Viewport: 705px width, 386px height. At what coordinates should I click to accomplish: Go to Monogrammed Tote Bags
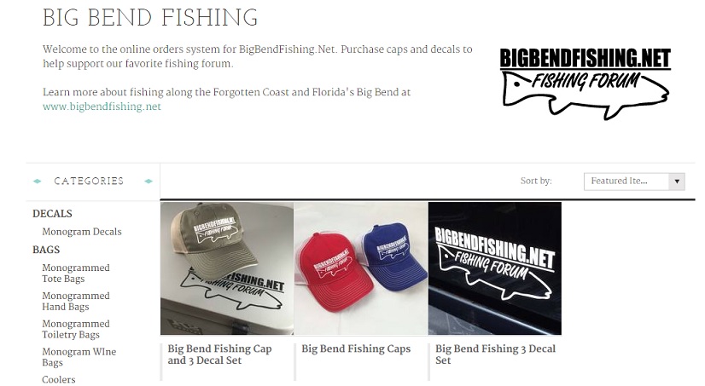[75, 273]
